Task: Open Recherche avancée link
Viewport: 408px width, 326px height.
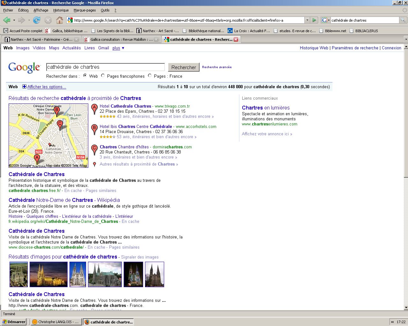Action: pos(217,67)
